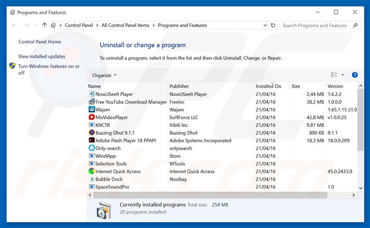Viewport: 370px width, 228px height.
Task: Click the Programs and Features title bar icon
Action: pyautogui.click(x=13, y=12)
